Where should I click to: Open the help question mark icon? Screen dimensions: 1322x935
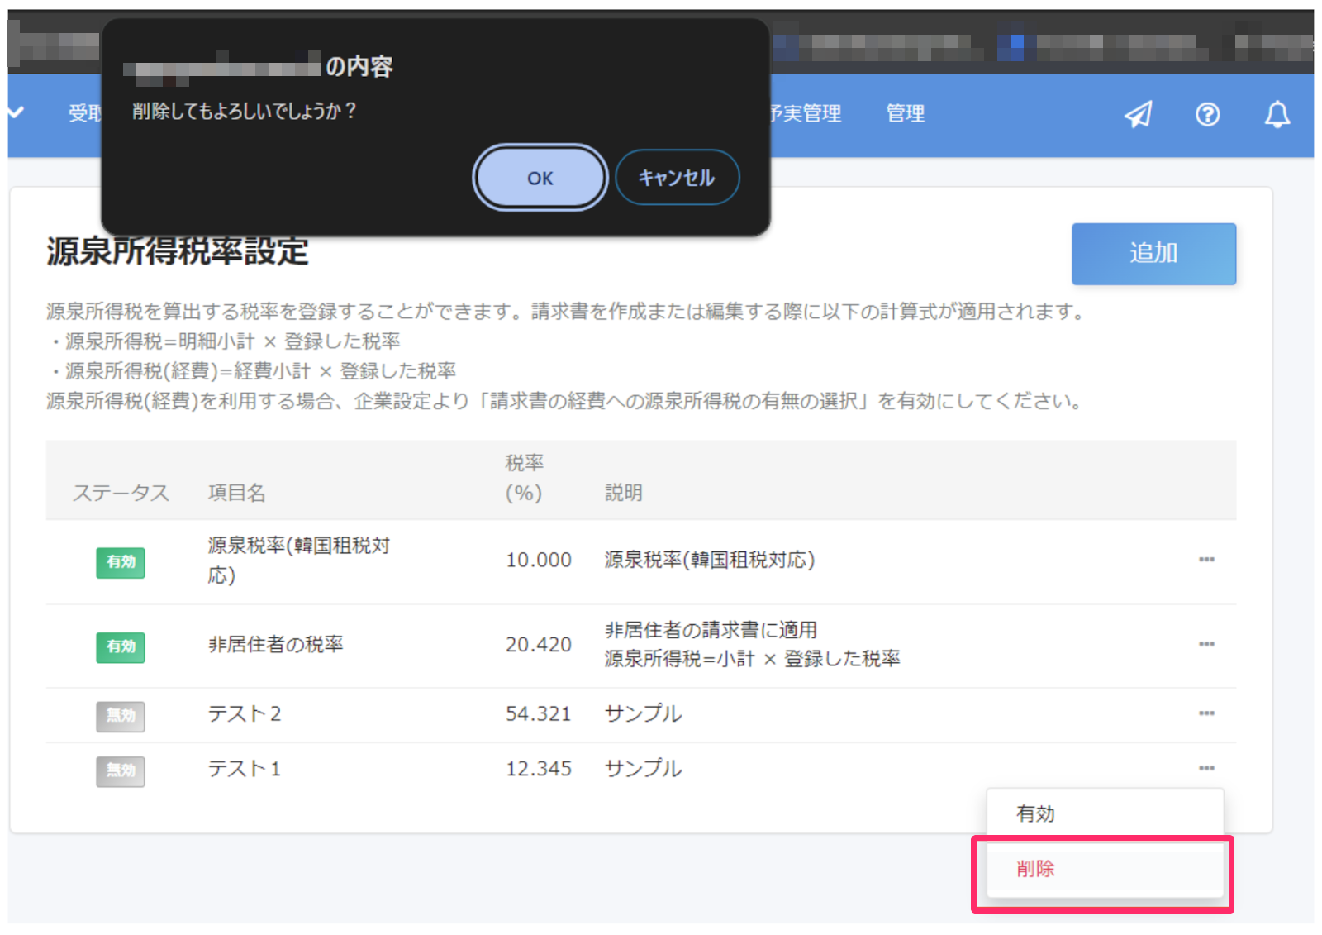pos(1207,114)
